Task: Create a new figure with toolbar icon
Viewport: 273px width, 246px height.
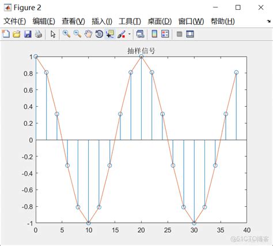Action: pyautogui.click(x=6, y=34)
